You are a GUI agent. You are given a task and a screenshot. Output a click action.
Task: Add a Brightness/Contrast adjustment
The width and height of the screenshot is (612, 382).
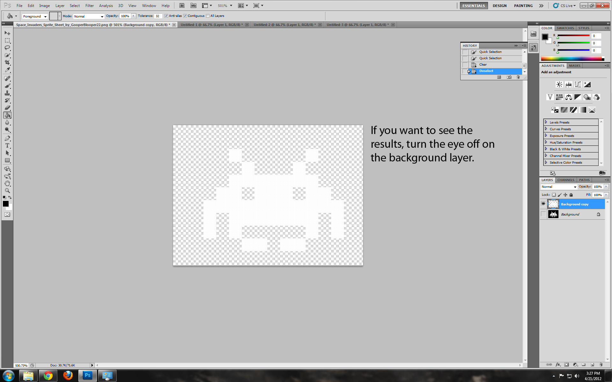tap(559, 84)
